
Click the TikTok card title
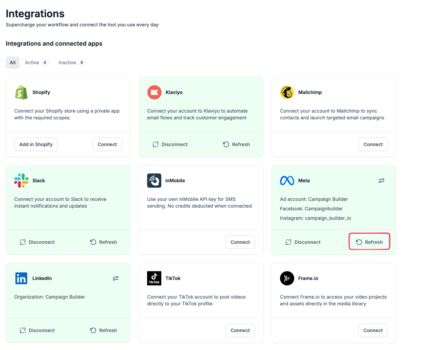click(173, 278)
